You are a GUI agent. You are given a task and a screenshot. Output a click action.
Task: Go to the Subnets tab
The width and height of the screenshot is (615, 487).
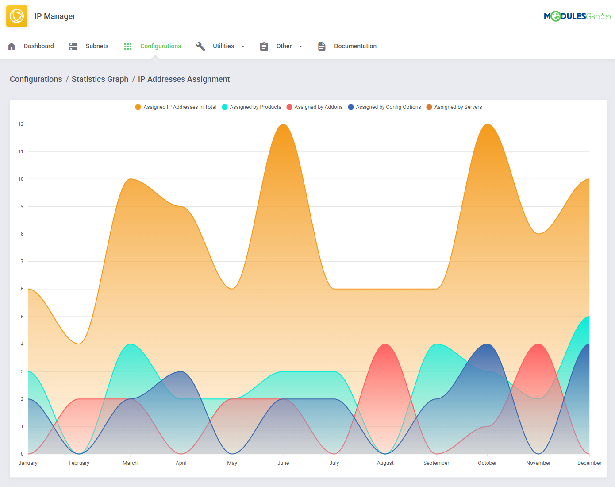pyautogui.click(x=97, y=46)
